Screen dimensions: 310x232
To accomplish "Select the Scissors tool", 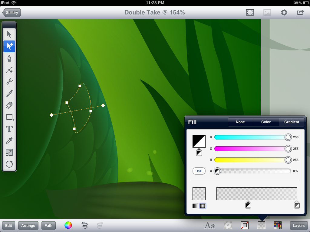I will (9, 82).
